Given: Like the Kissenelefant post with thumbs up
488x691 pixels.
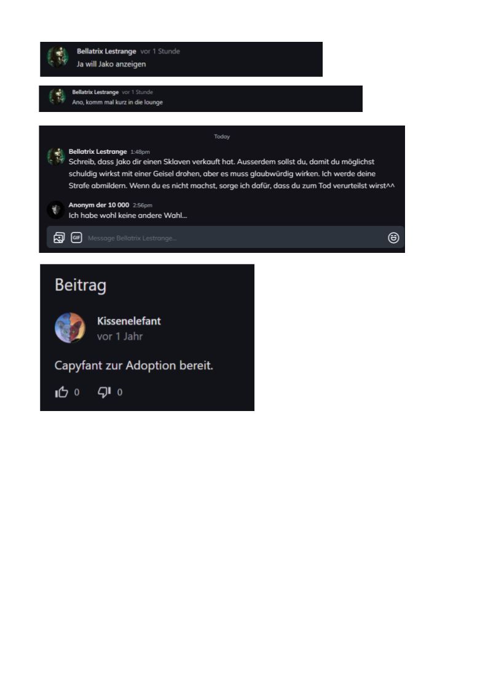Looking at the screenshot, I should click(61, 392).
